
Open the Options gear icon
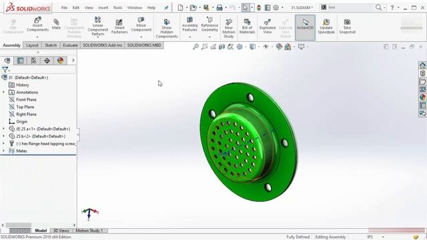tap(276, 7)
